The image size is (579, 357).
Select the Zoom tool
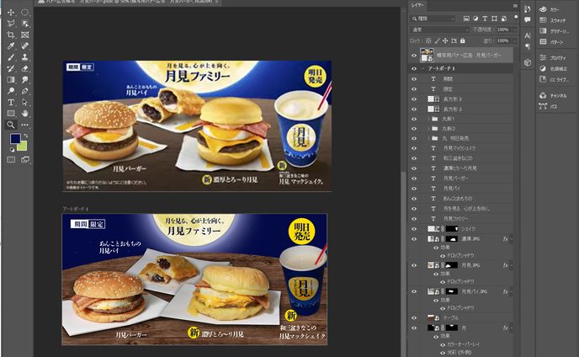click(11, 125)
